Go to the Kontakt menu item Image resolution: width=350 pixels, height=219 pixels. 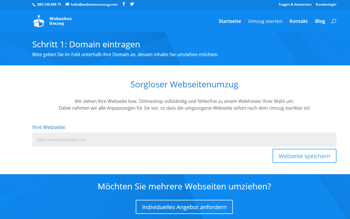coord(299,21)
